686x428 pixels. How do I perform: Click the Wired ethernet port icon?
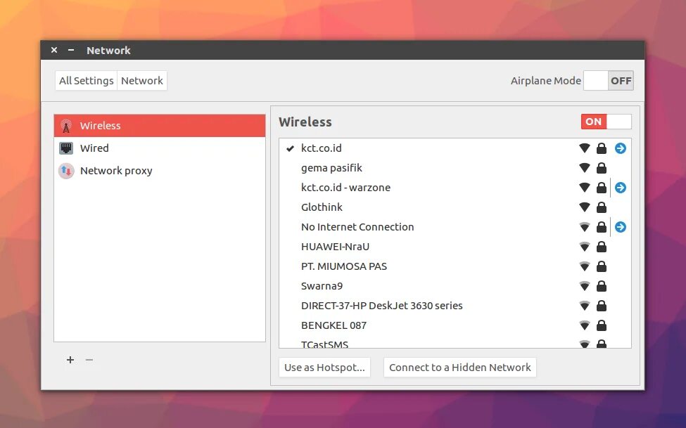66,148
